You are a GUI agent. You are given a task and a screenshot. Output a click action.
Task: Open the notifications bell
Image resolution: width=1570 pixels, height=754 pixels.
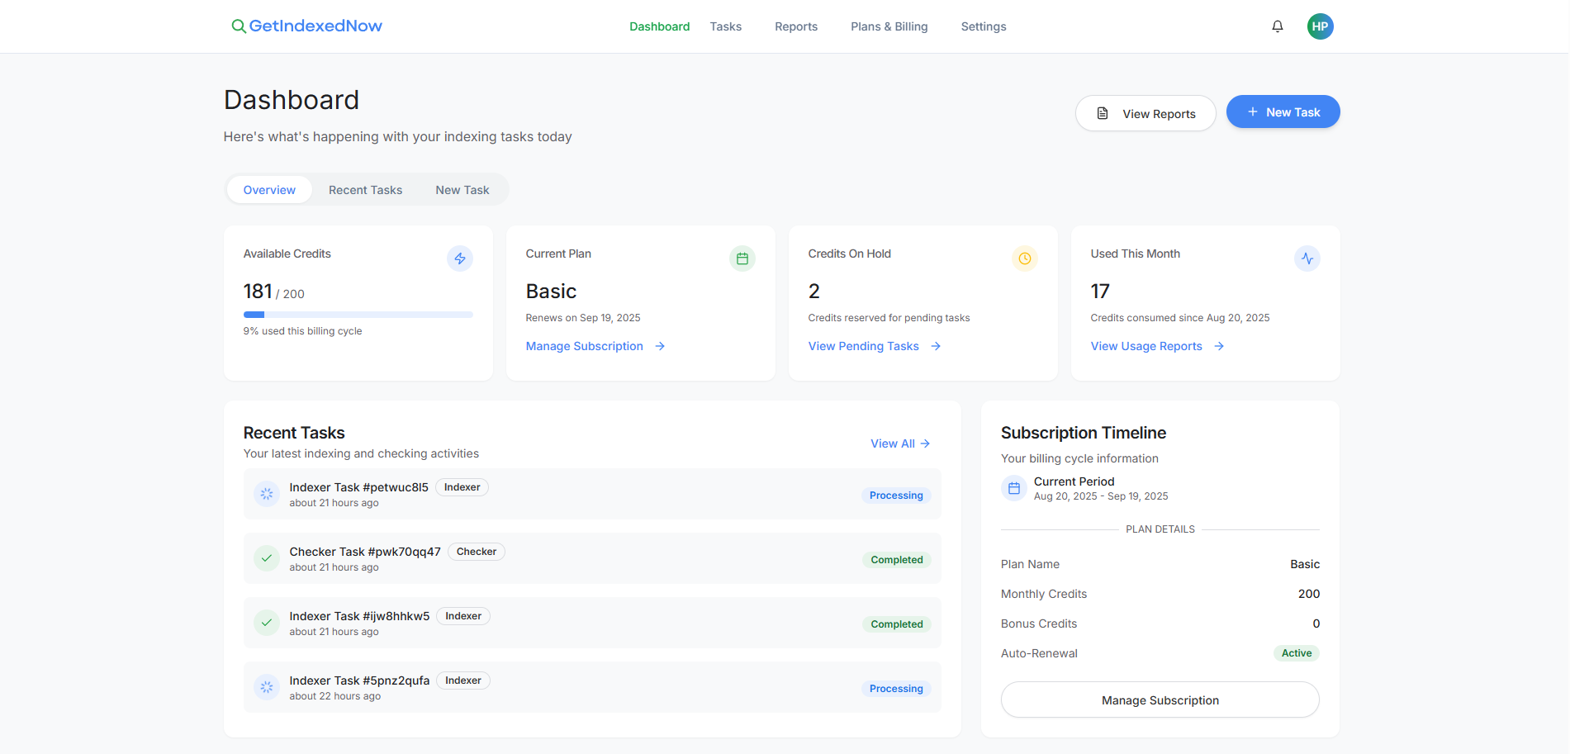[x=1277, y=26]
